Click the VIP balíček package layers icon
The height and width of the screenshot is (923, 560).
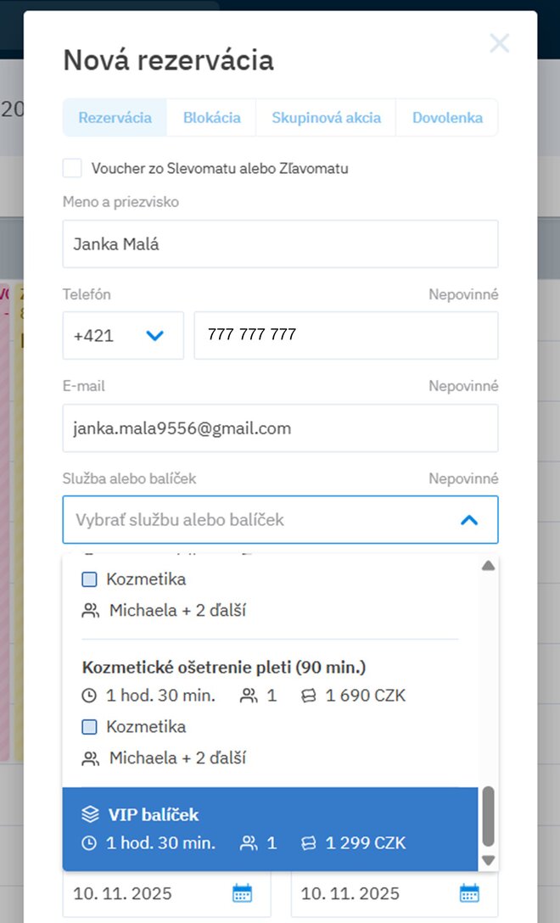(x=90, y=814)
